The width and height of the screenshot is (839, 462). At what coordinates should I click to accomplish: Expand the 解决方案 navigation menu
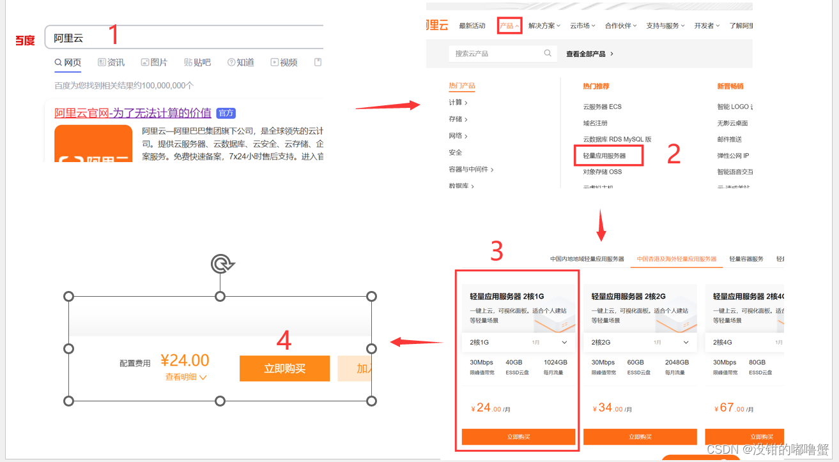(x=544, y=26)
